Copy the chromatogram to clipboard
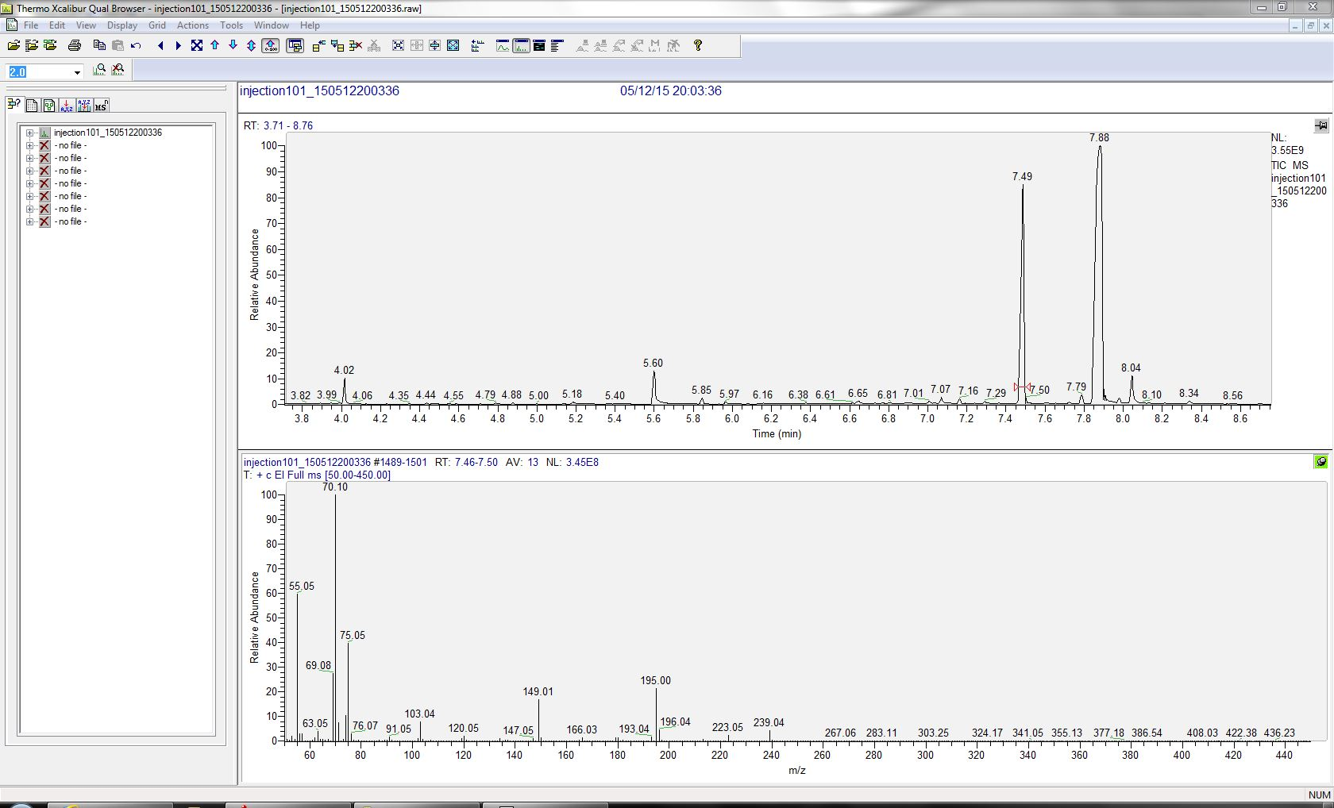Image resolution: width=1334 pixels, height=808 pixels. coord(100,45)
